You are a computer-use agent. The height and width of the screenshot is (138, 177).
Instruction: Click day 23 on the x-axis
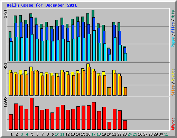tap(124, 134)
